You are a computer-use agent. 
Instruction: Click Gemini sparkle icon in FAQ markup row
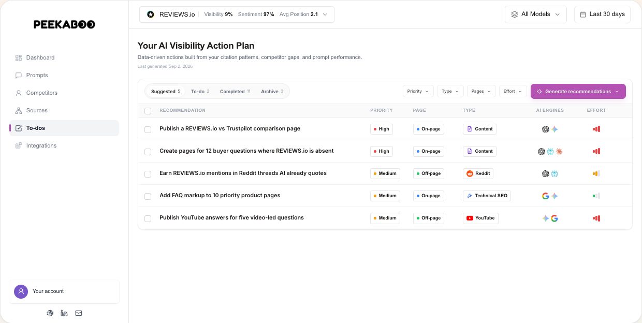tap(554, 196)
